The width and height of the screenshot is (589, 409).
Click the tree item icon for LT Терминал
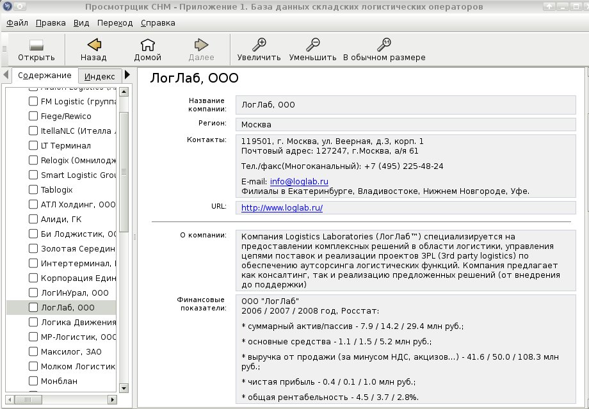[x=33, y=145]
